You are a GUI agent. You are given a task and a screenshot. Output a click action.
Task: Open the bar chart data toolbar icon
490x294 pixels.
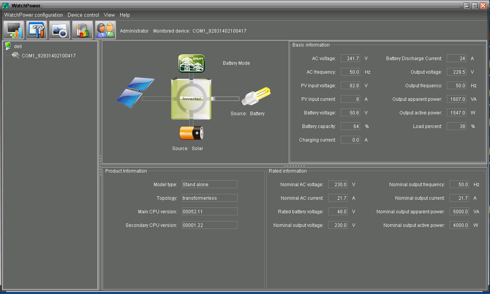coord(82,30)
